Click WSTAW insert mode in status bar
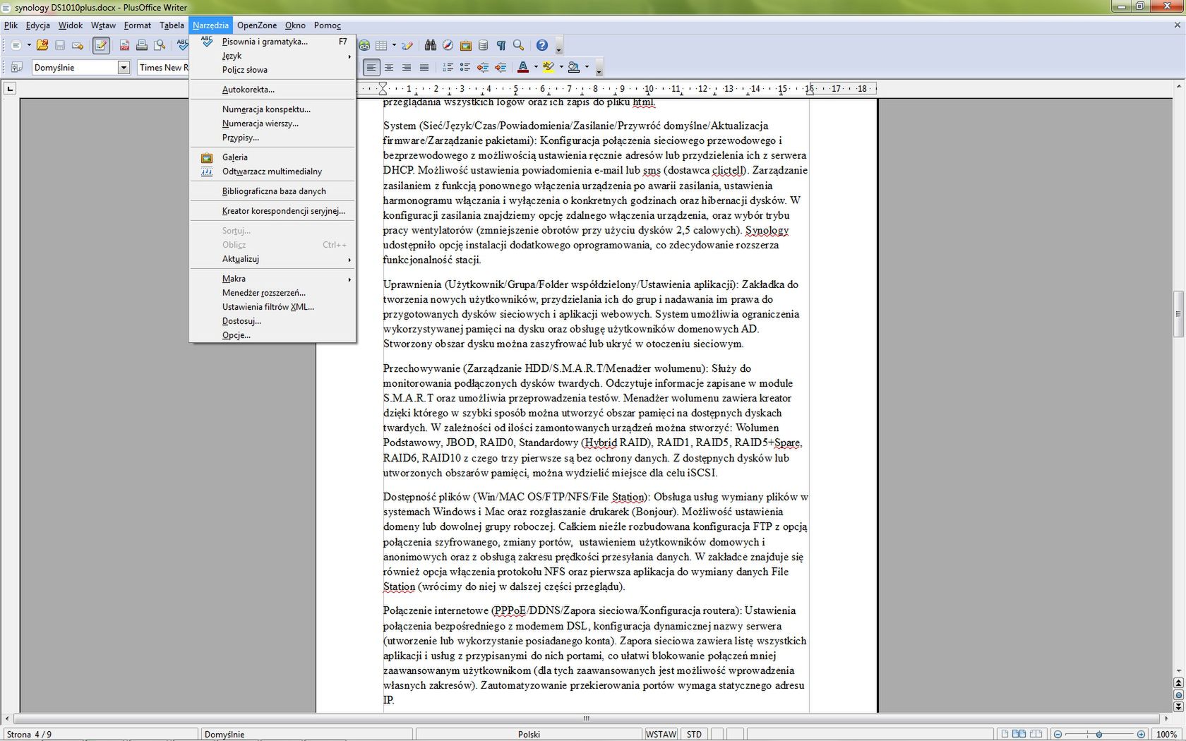 (661, 735)
